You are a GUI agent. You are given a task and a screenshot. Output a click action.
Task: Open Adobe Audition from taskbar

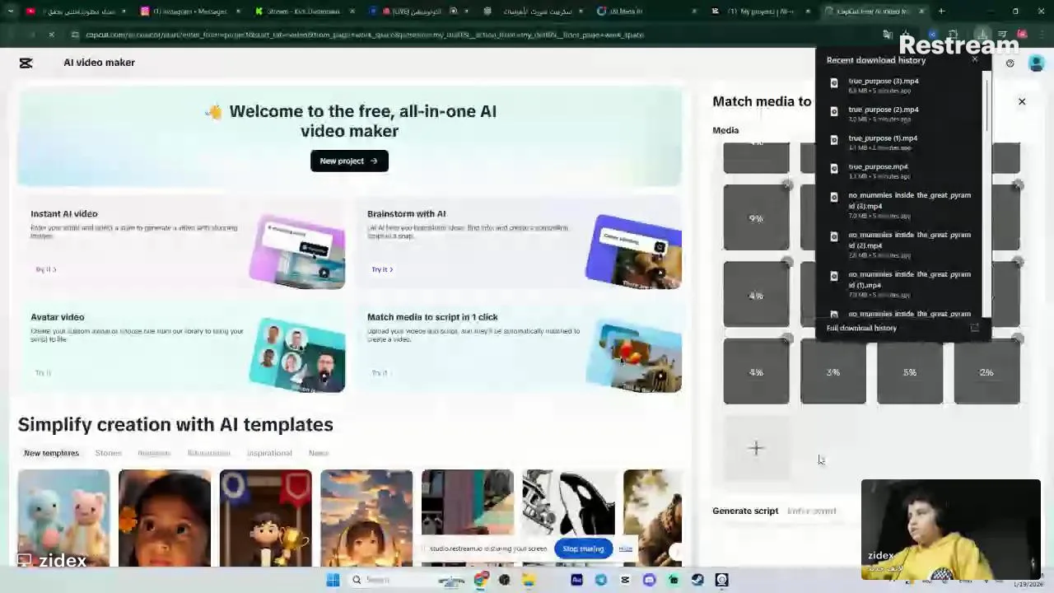click(576, 580)
